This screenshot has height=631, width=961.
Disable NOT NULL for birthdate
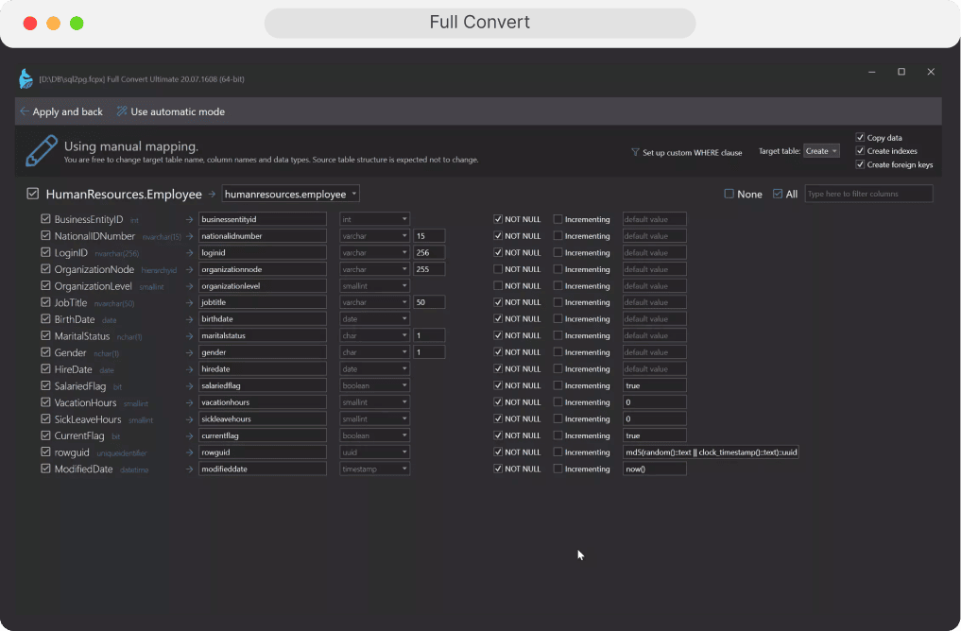pyautogui.click(x=498, y=318)
